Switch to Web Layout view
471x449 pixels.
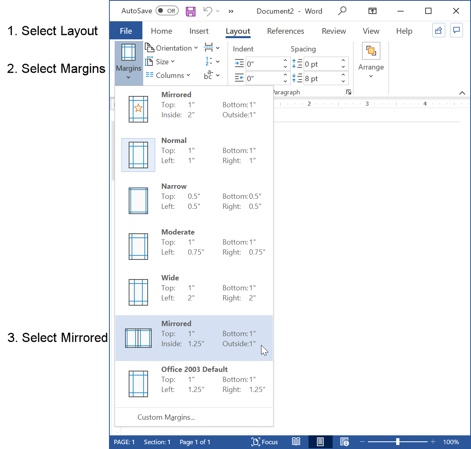[x=344, y=441]
